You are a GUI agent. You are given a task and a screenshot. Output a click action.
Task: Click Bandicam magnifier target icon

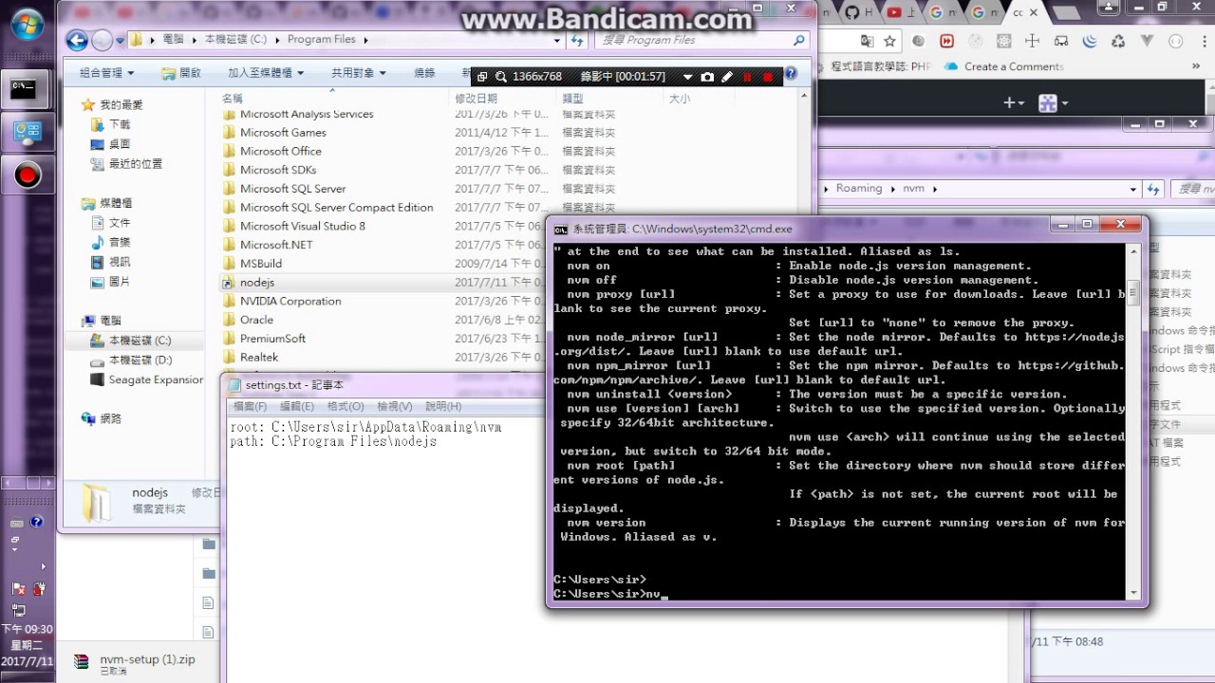coord(501,76)
